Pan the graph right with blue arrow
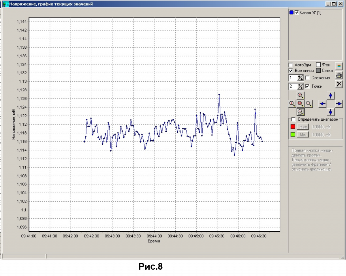 pyautogui.click(x=339, y=104)
